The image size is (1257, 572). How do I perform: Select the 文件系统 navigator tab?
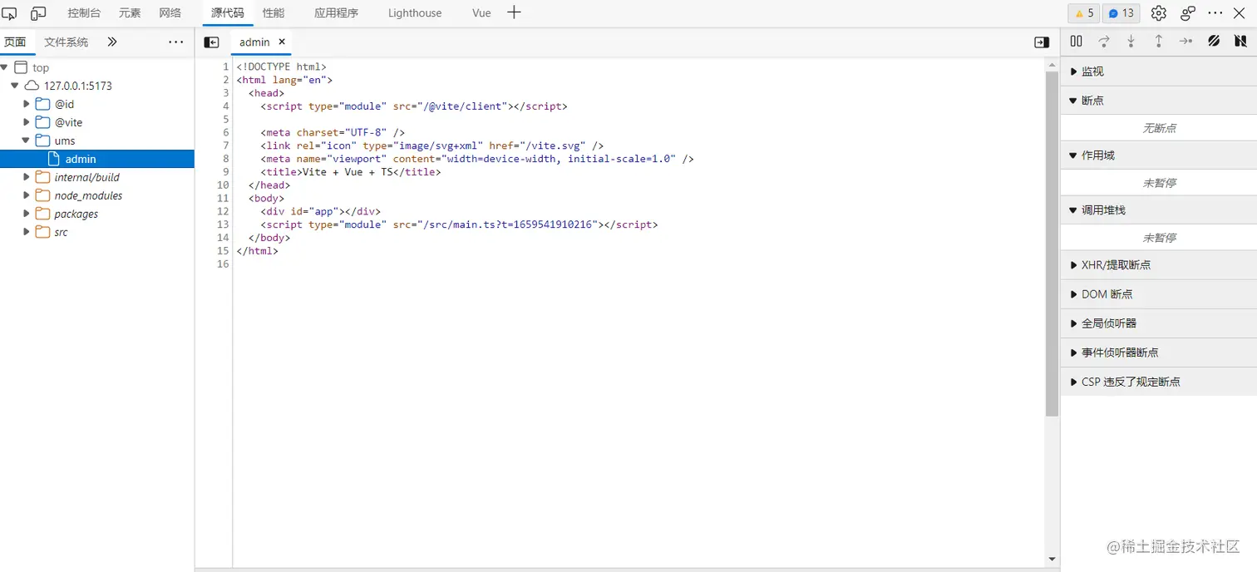[x=67, y=42]
